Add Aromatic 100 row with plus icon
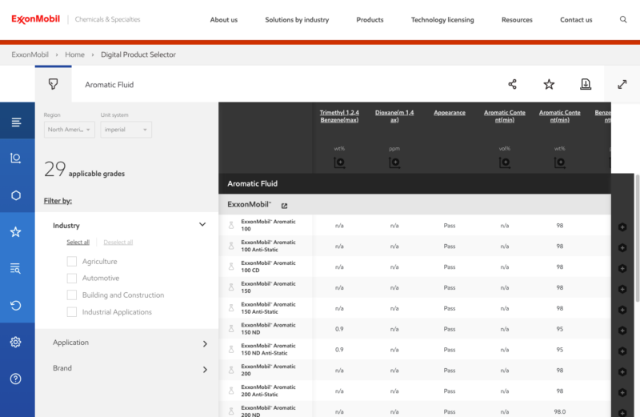 [622, 227]
